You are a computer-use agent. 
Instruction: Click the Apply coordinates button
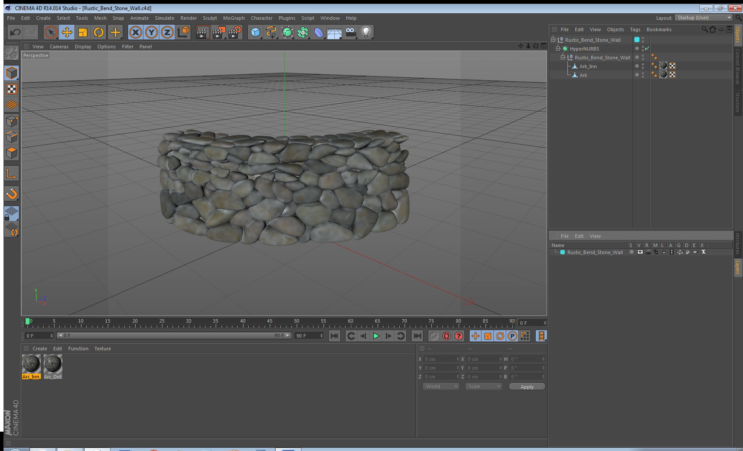(x=527, y=387)
